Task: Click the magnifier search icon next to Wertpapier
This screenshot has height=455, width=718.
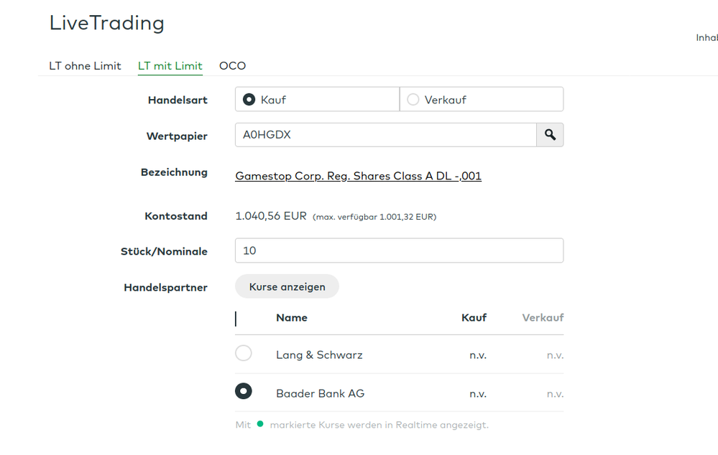Action: pos(550,135)
